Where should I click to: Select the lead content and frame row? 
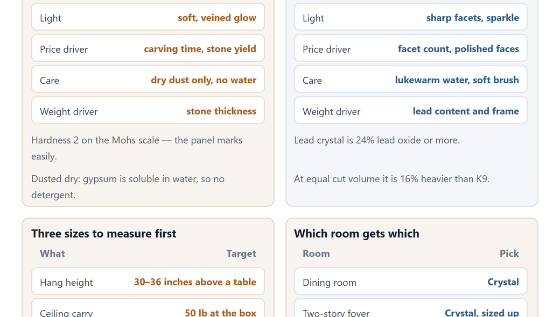(x=411, y=111)
